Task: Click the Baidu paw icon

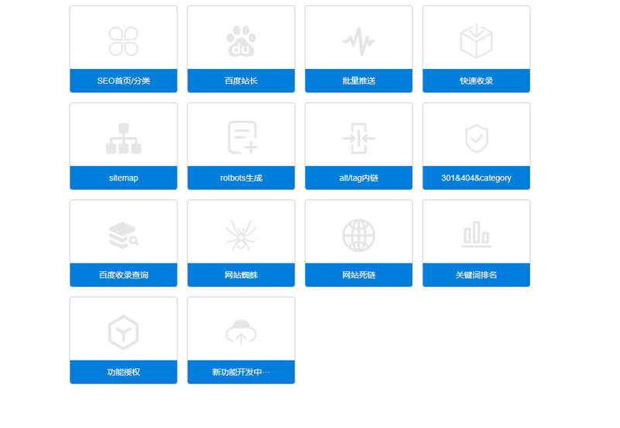Action: (241, 41)
